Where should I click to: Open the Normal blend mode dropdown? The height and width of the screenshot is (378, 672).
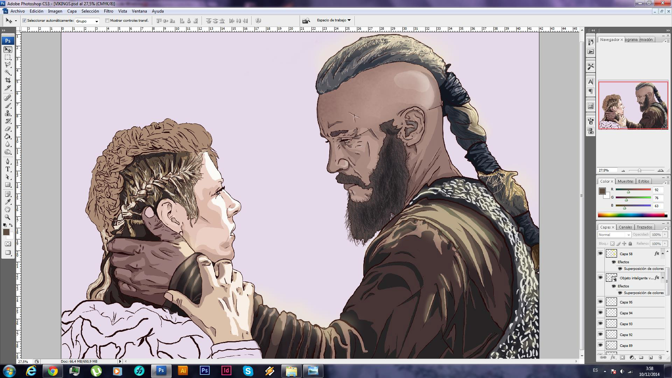pyautogui.click(x=614, y=235)
